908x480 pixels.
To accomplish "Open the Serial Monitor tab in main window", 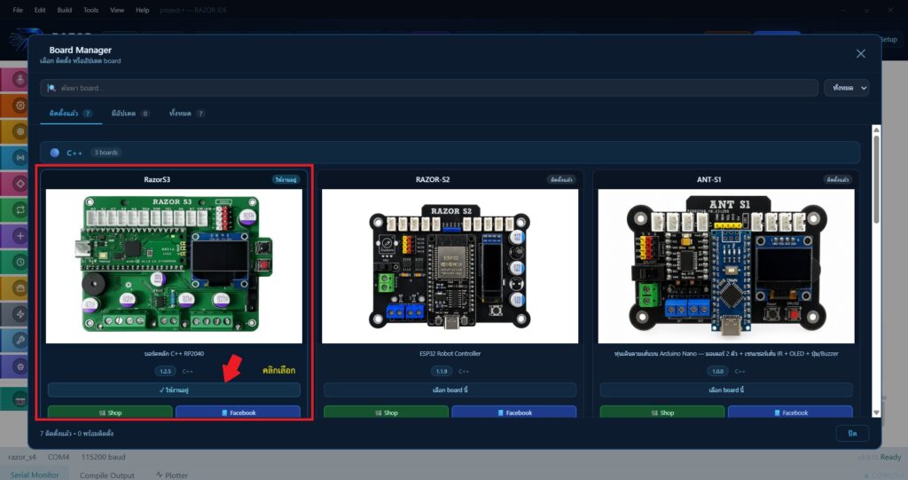I will (35, 475).
